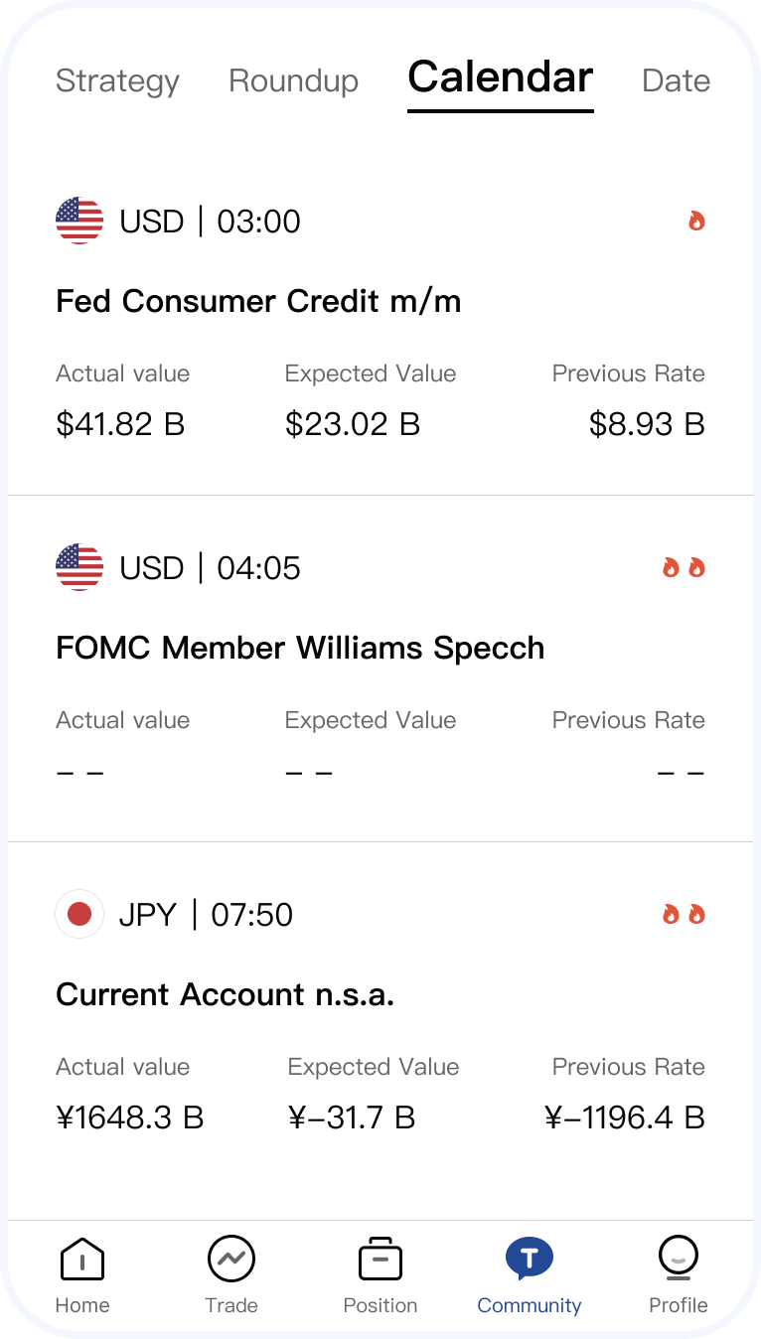Screen dimensions: 761x1339
Task: Tap US flag next to USD 04:05
Action: (x=79, y=567)
